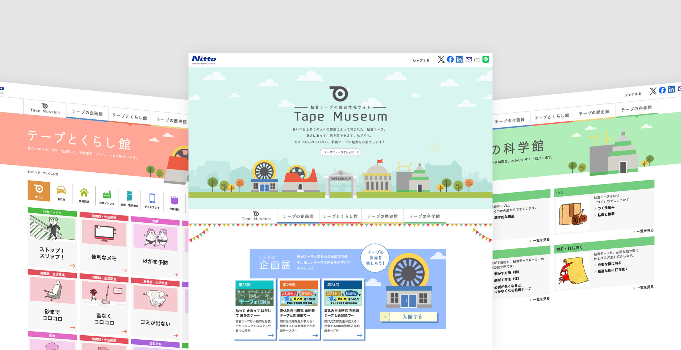
Task: Select すべて category icon in left page
Action: [39, 190]
